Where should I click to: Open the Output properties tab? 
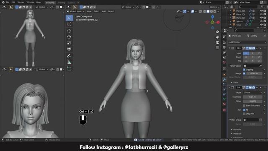224,47
